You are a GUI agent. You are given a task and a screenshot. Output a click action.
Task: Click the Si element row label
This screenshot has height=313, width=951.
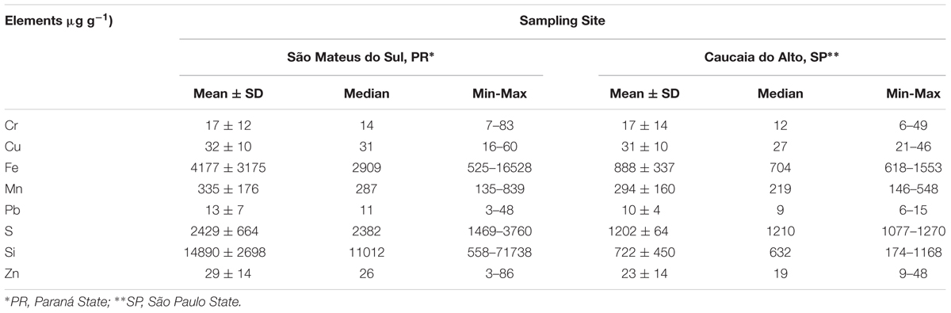coord(10,249)
